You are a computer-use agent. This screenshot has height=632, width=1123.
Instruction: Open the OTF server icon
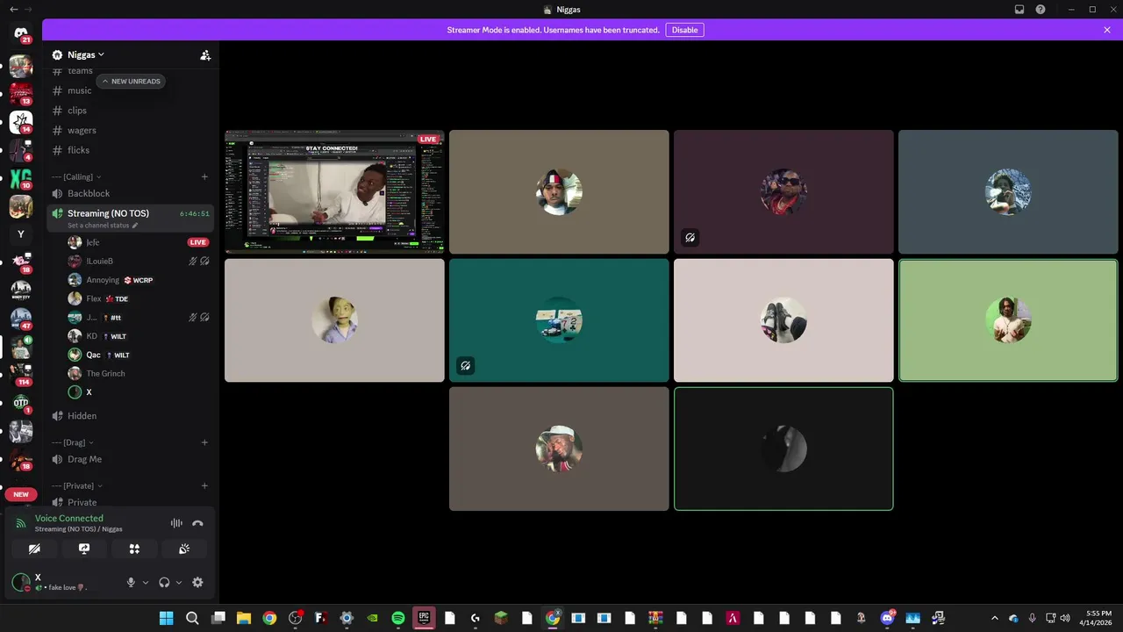21,403
